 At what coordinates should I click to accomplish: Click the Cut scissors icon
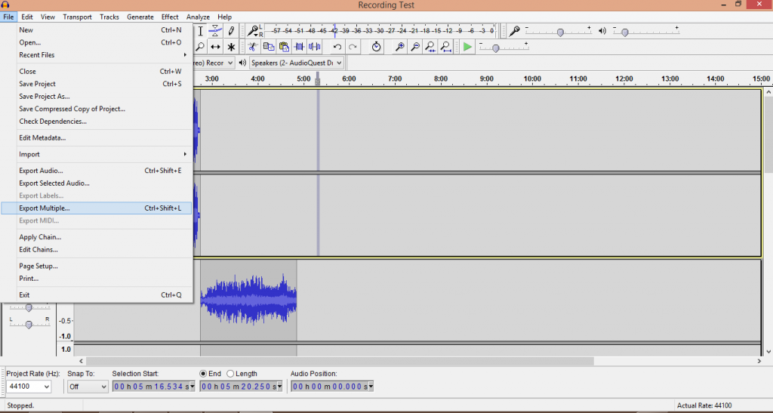[x=252, y=47]
